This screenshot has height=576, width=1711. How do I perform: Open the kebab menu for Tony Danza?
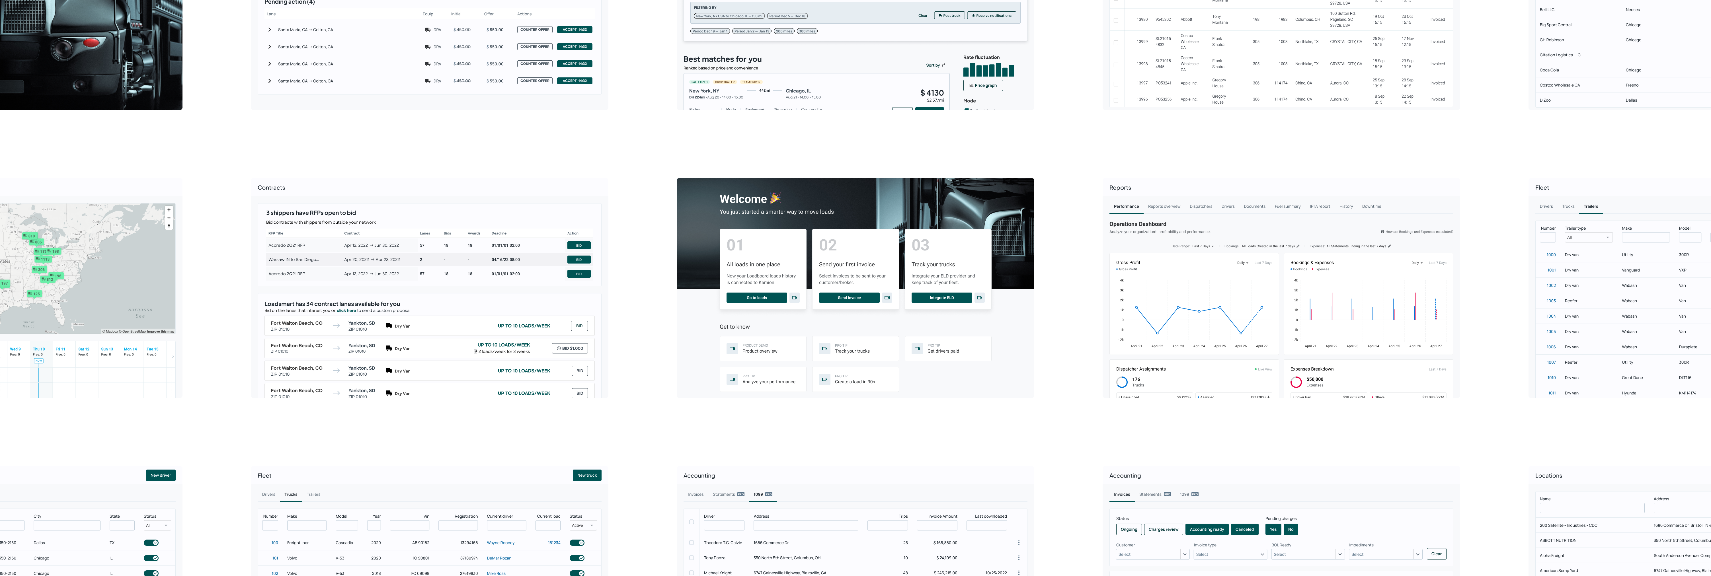pos(1019,558)
